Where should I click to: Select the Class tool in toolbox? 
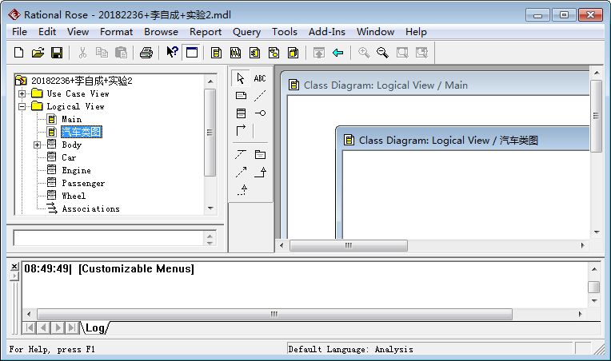pos(242,113)
